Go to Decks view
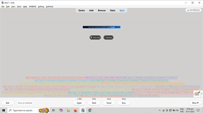203x113 pixels. click(x=81, y=11)
